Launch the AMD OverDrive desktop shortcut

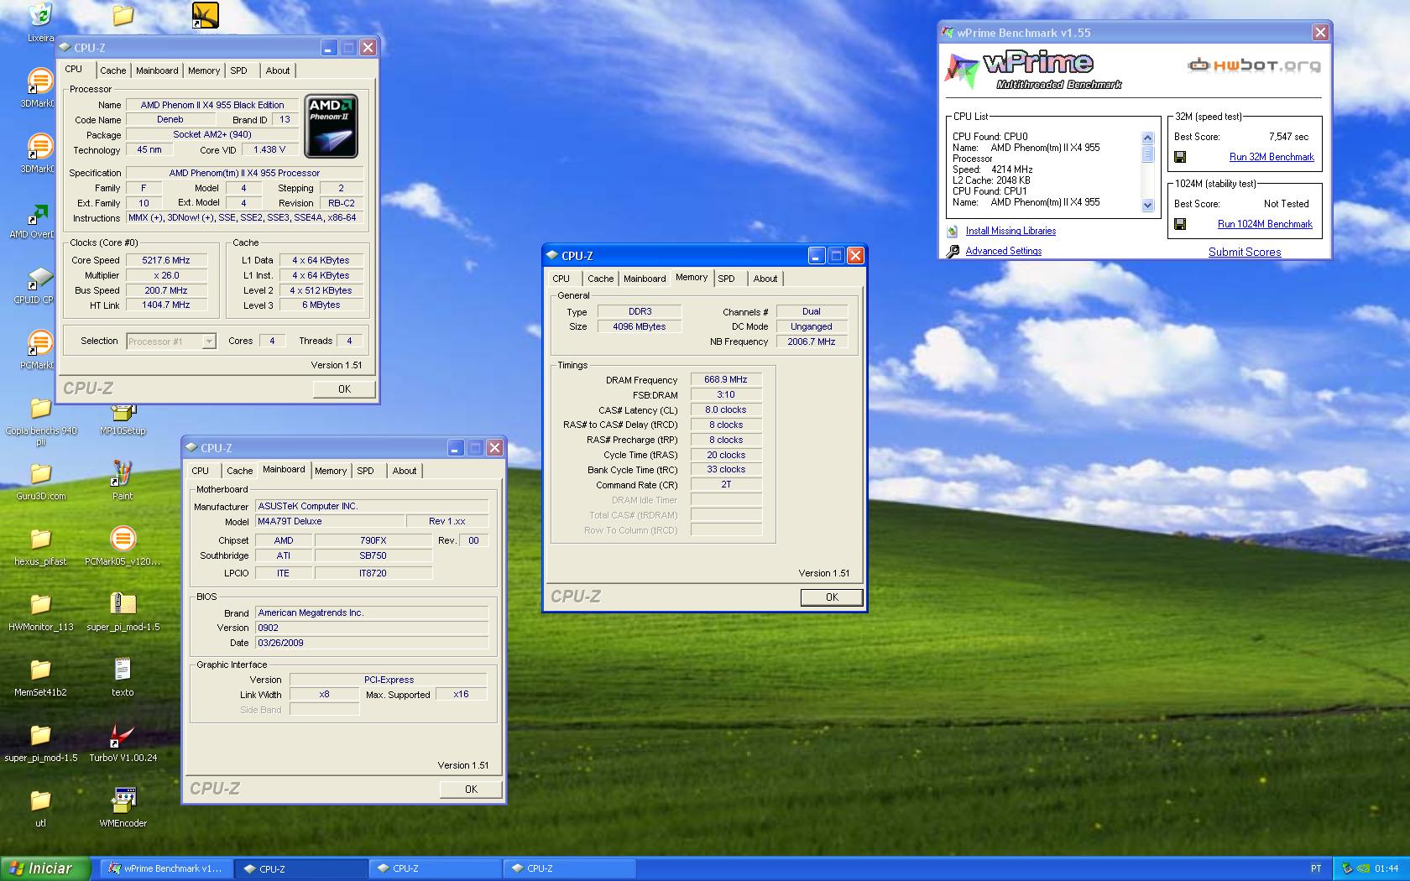click(x=39, y=213)
